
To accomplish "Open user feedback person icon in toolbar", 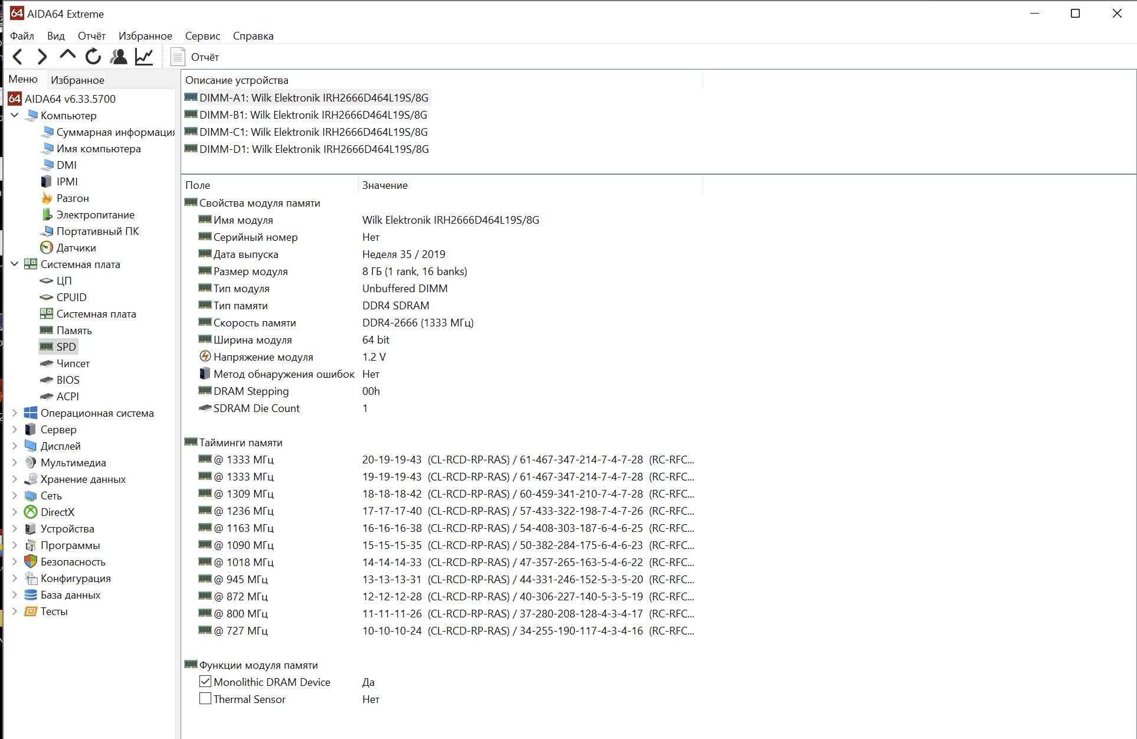I will 119,57.
